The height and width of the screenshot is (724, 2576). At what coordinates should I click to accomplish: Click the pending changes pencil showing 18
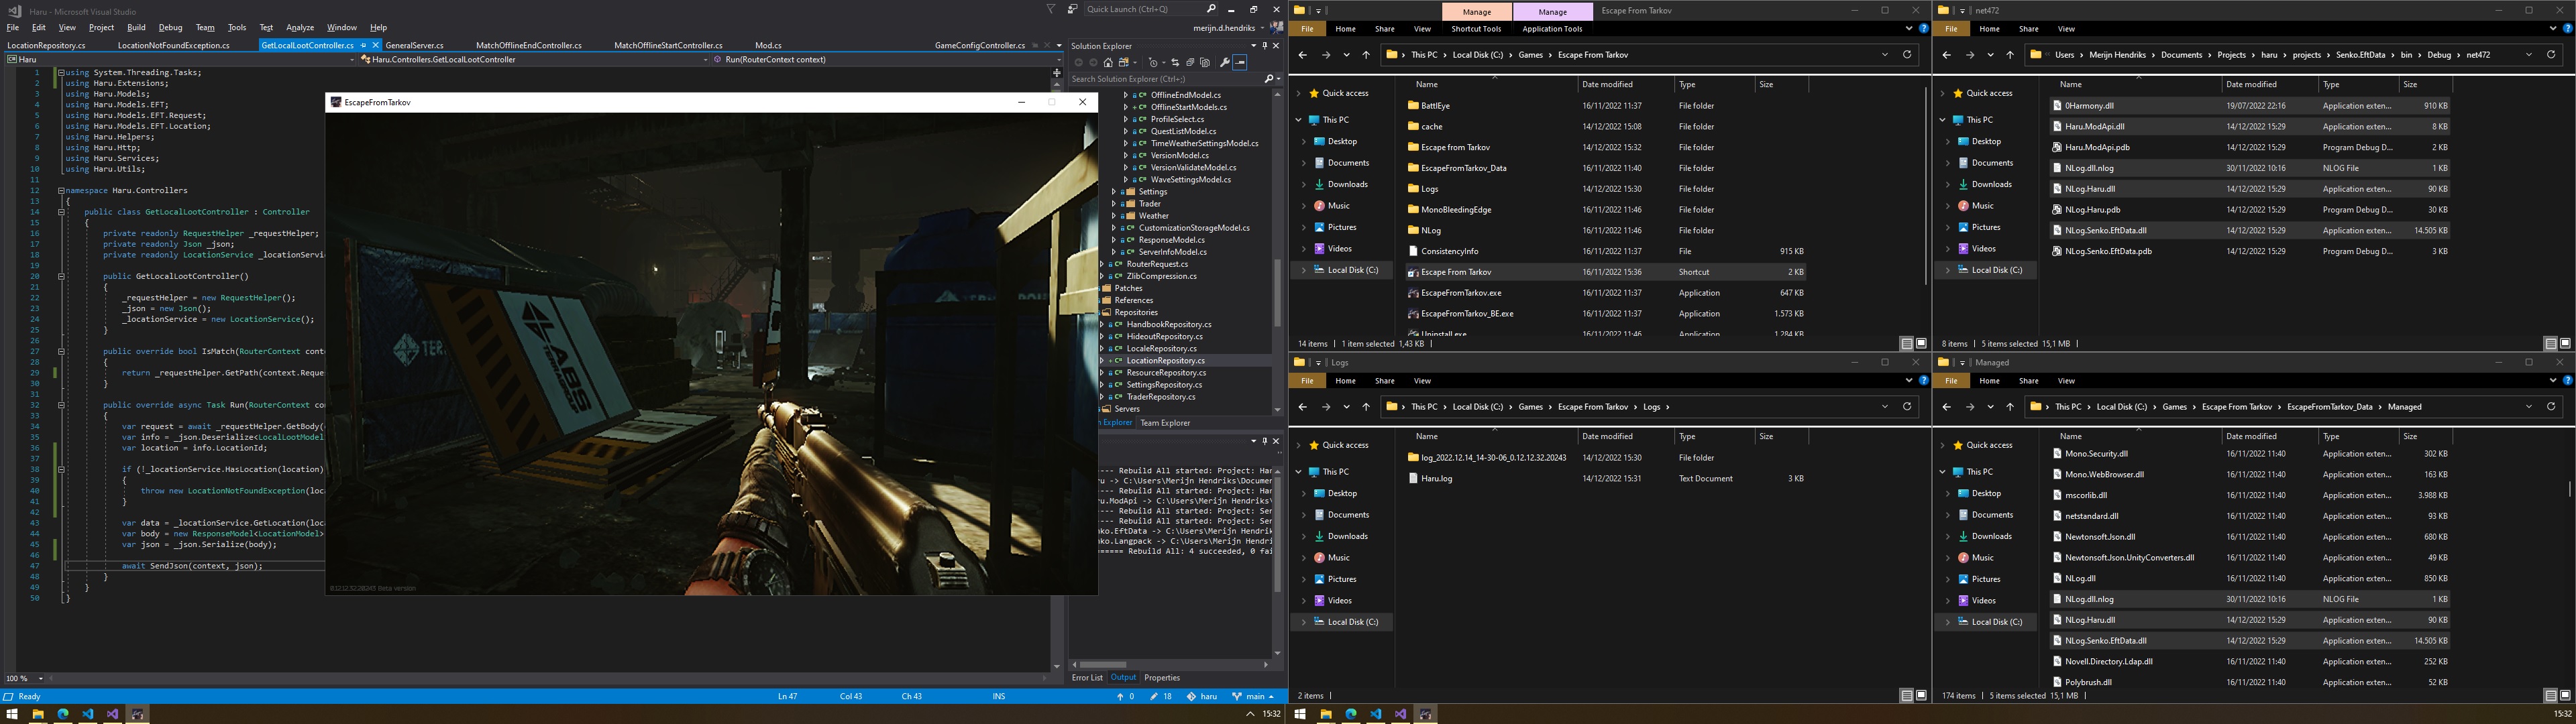pyautogui.click(x=1161, y=697)
